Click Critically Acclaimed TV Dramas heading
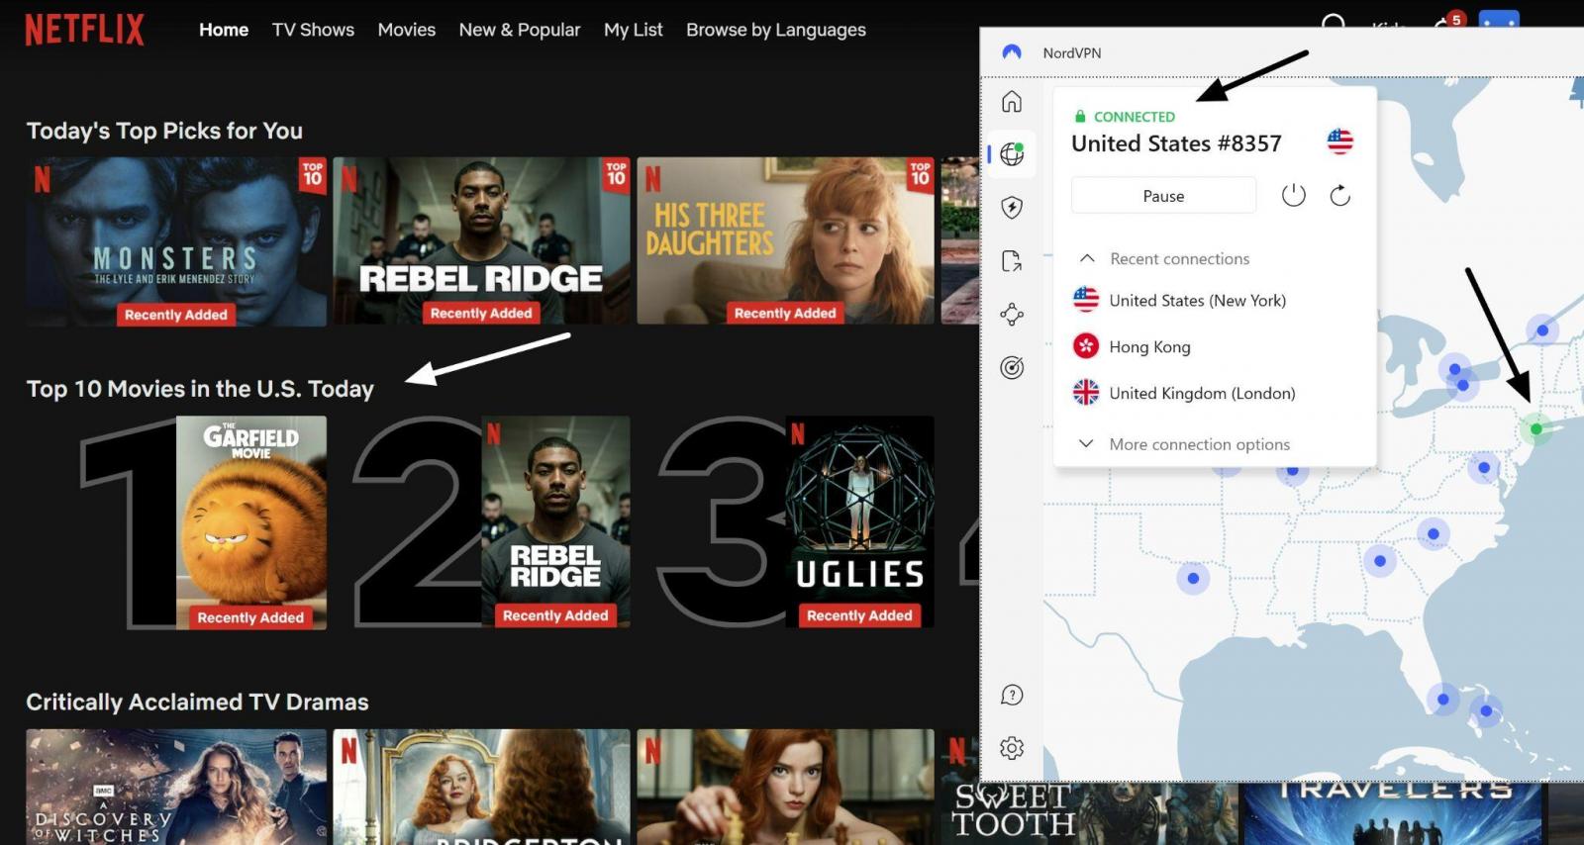Image resolution: width=1584 pixels, height=845 pixels. [x=197, y=702]
